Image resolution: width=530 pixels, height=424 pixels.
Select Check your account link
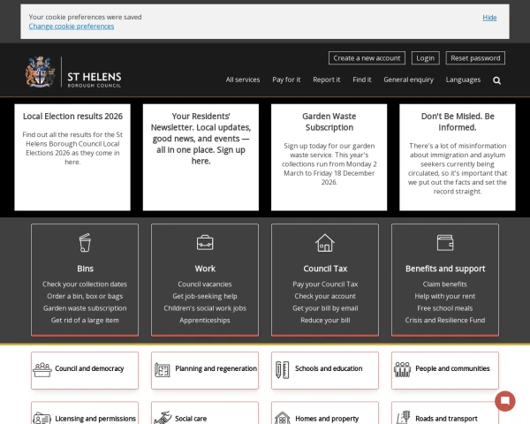coord(325,296)
